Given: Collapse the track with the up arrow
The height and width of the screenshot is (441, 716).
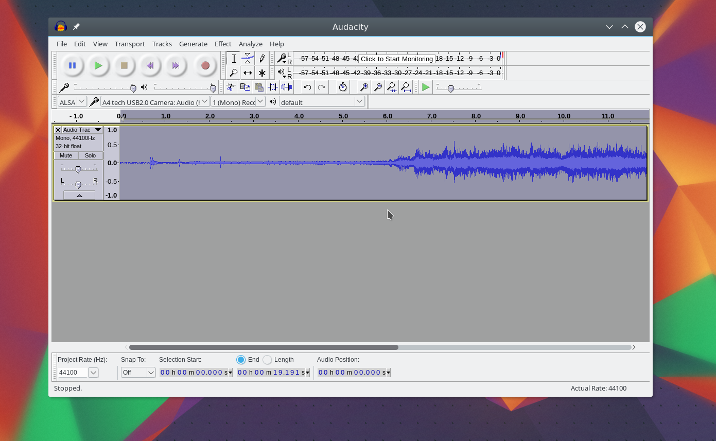Looking at the screenshot, I should tap(78, 195).
